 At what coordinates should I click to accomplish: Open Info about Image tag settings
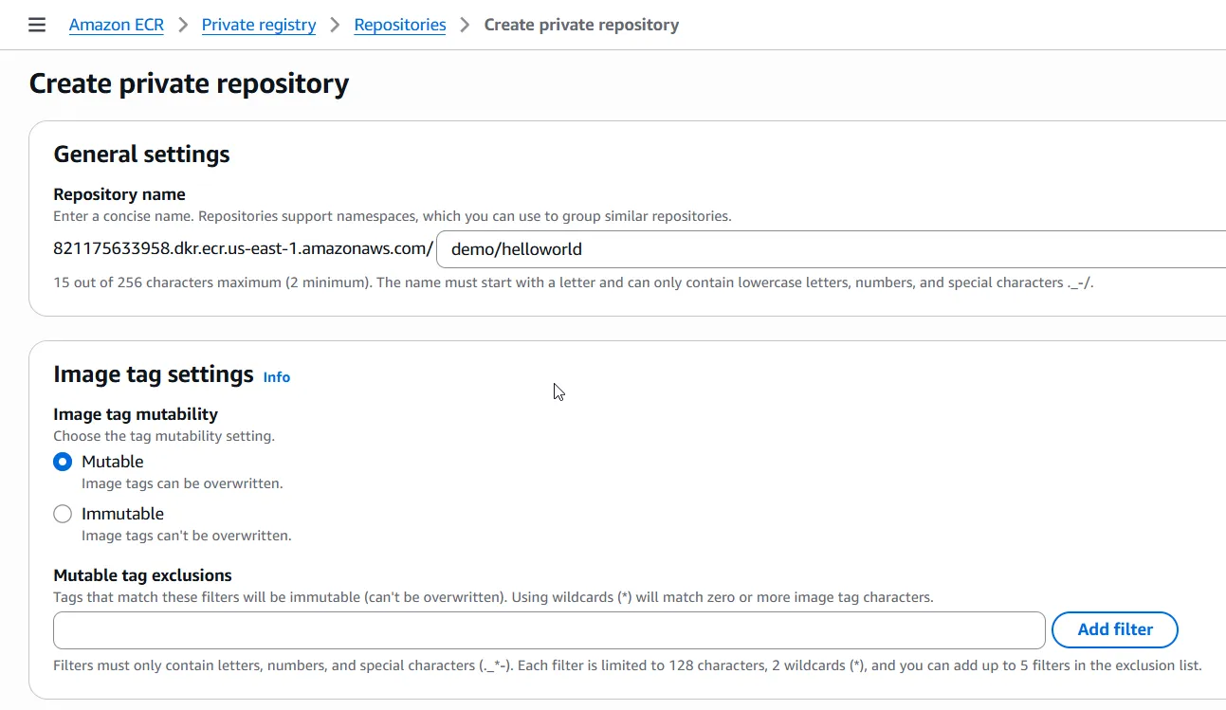(x=276, y=376)
